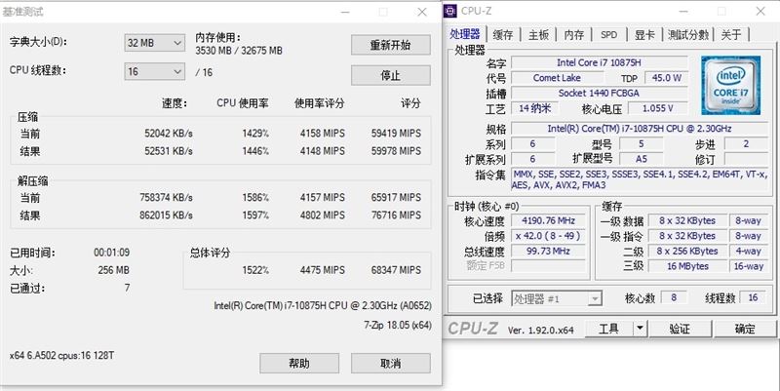Switch to the 主板 tab
The height and width of the screenshot is (391, 780).
click(x=538, y=35)
